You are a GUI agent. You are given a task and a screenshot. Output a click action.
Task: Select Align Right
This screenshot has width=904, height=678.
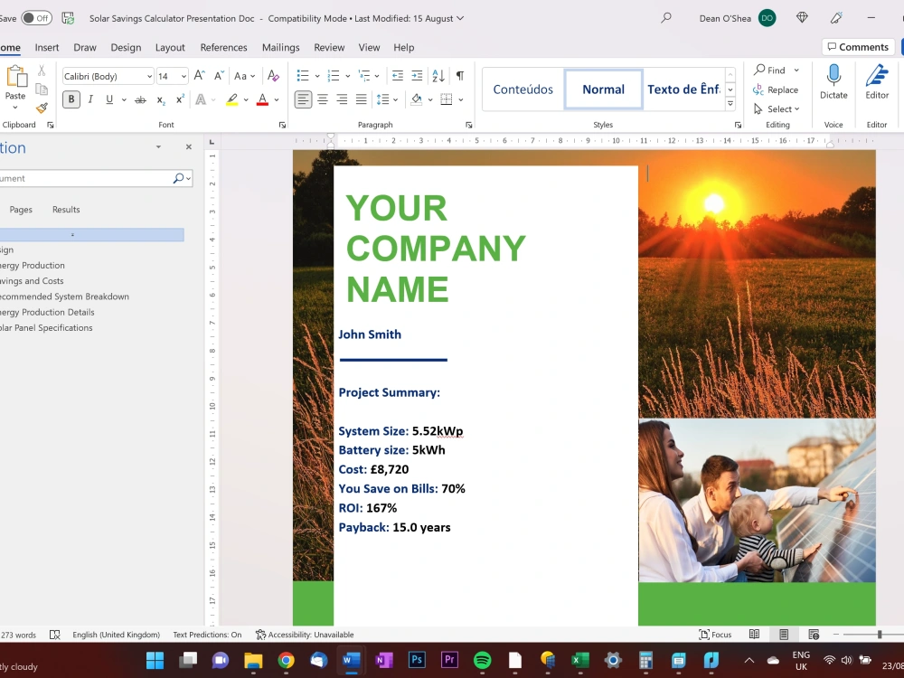point(342,99)
